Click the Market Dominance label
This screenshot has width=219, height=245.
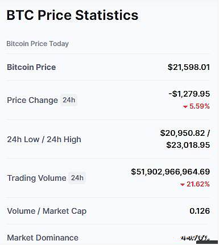pyautogui.click(x=43, y=238)
